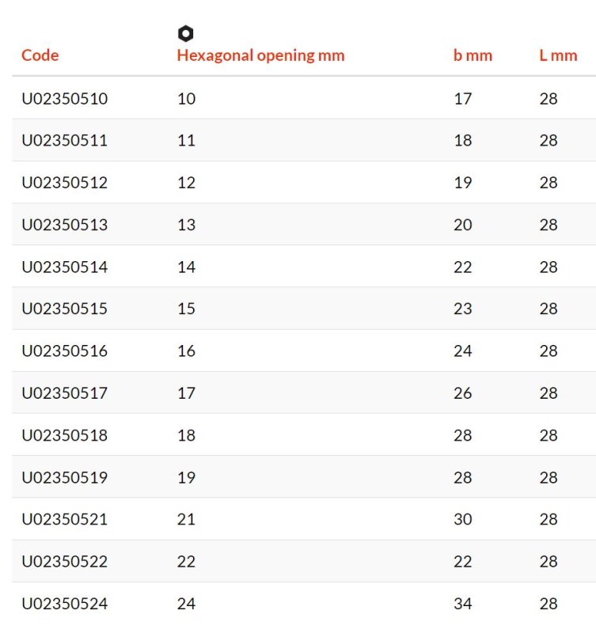Click hexagonal opening value 21
Screen dimensions: 596x633
click(186, 519)
